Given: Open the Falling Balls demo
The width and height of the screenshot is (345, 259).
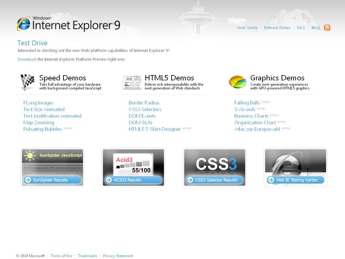Looking at the screenshot, I should click(247, 103).
